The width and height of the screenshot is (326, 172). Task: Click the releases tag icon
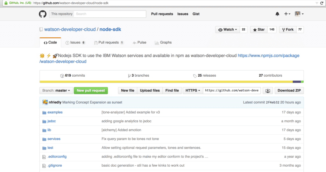click(195, 76)
